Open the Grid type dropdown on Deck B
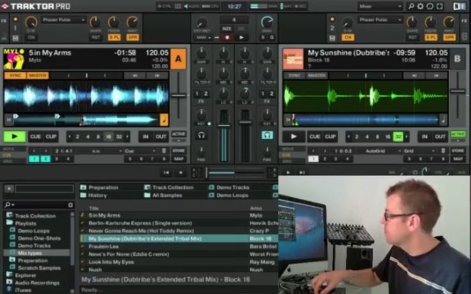 point(419,151)
